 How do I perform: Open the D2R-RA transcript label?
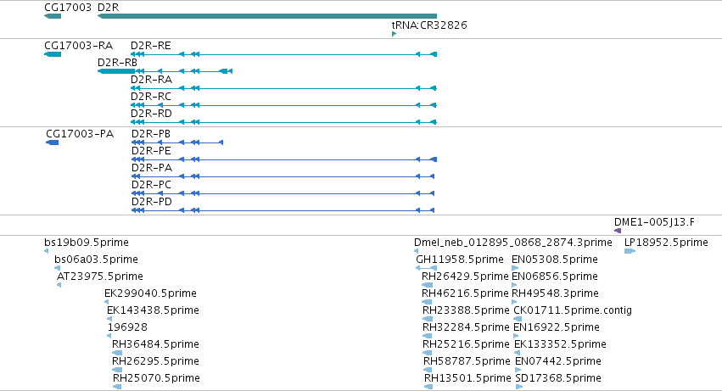tap(152, 79)
